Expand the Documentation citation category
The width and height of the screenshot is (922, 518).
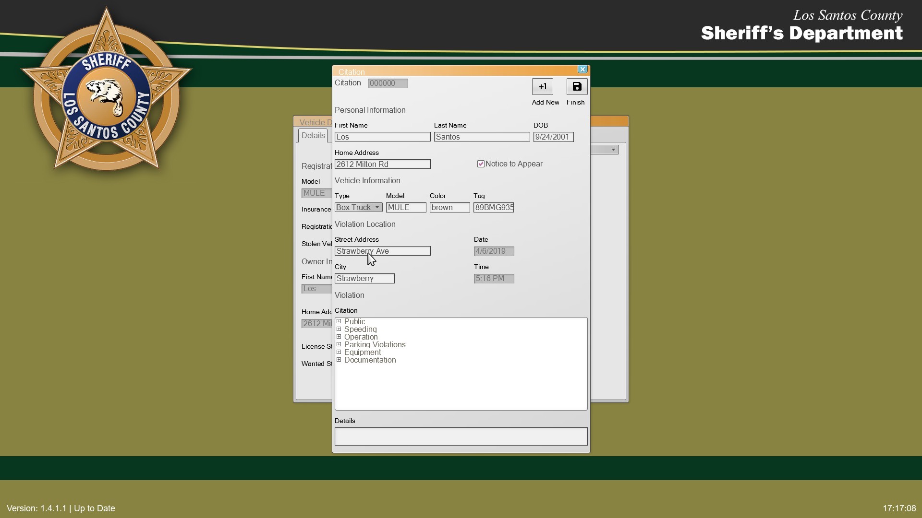pyautogui.click(x=339, y=360)
